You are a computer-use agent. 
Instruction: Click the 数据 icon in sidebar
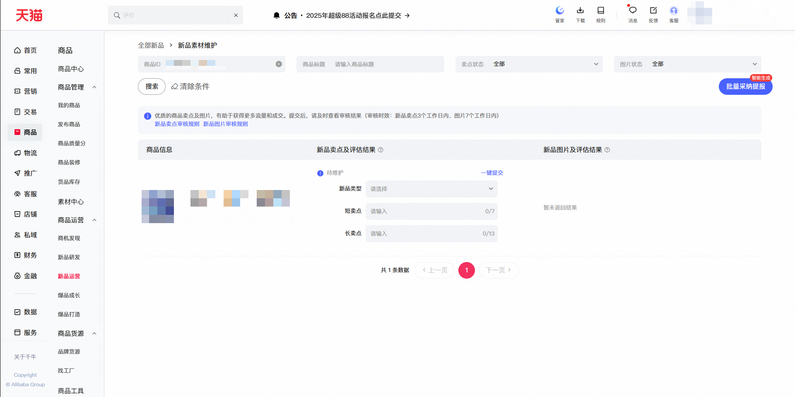click(17, 312)
